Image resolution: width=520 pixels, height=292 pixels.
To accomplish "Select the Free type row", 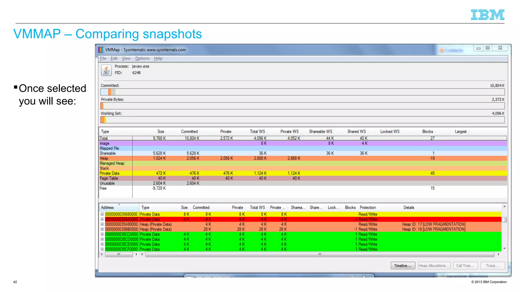I will (x=303, y=188).
